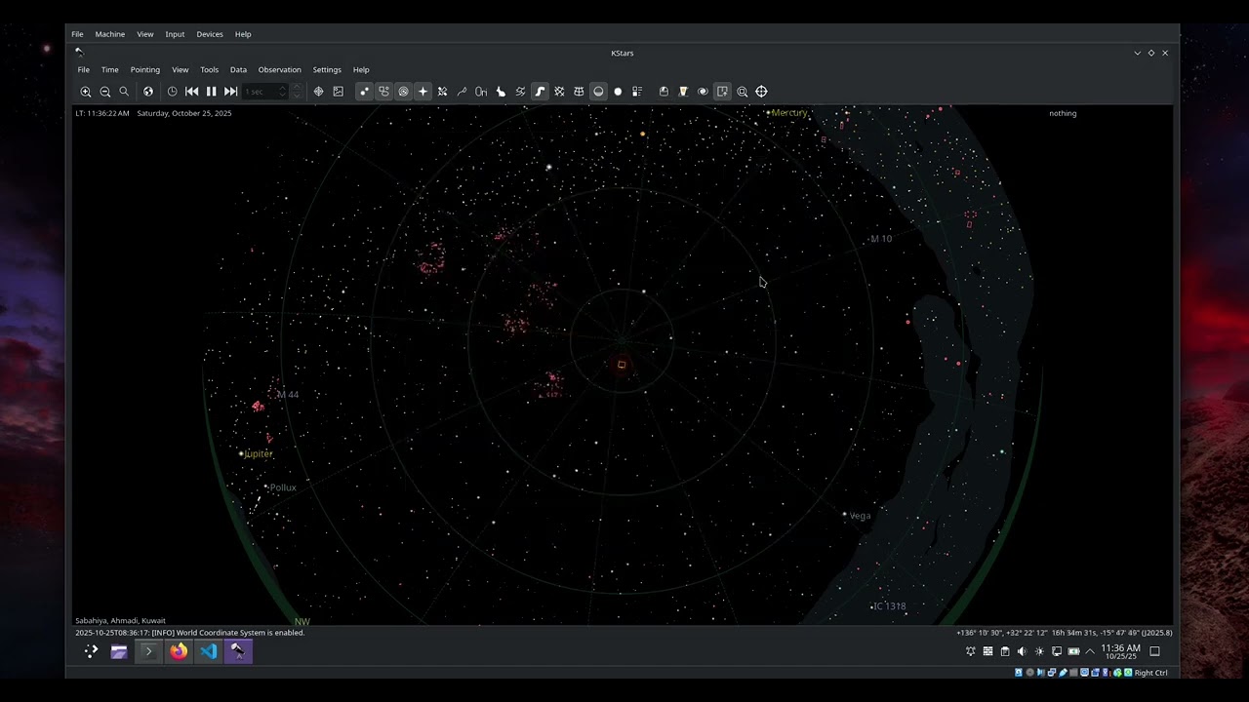
Task: Open the volume control tray icon
Action: point(1022,651)
